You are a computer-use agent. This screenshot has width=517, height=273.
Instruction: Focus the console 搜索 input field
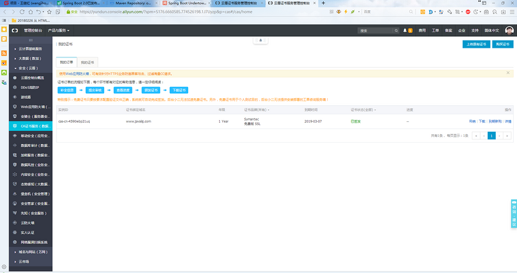click(375, 30)
